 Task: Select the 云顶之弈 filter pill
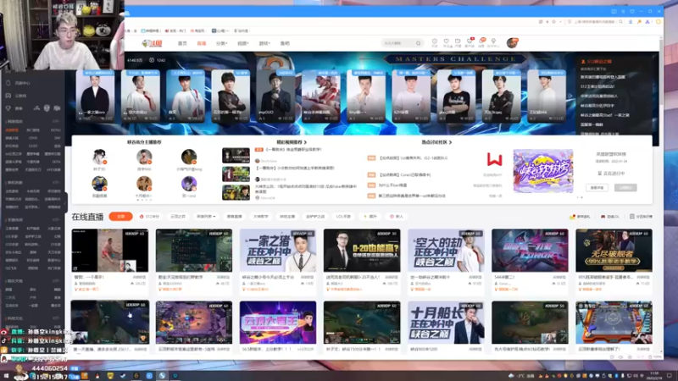tap(178, 217)
